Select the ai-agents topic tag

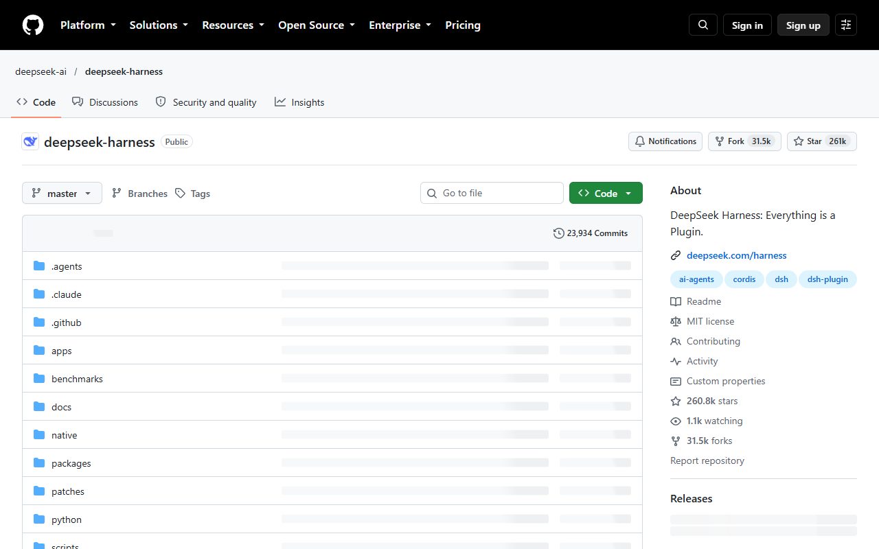point(696,279)
